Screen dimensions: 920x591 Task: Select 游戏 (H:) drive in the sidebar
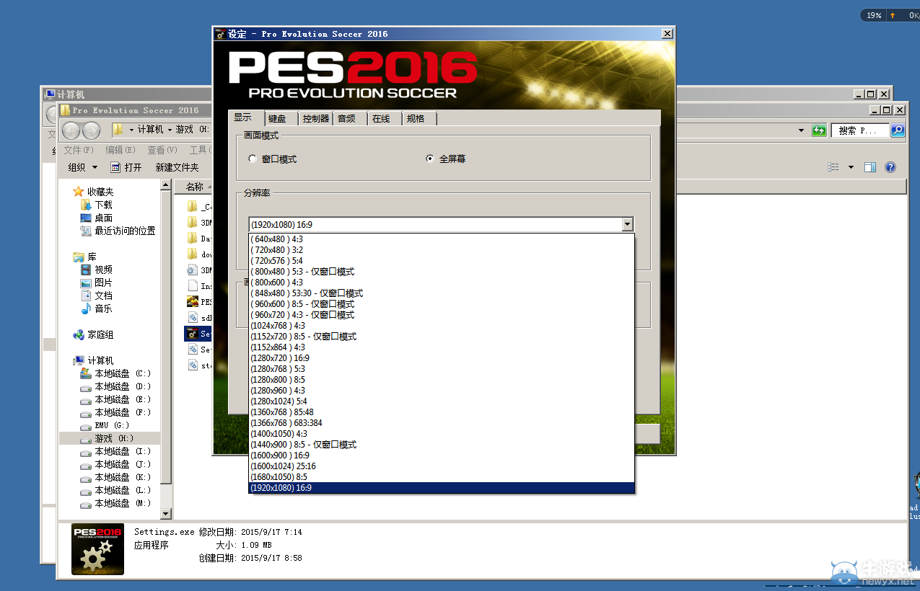click(110, 438)
